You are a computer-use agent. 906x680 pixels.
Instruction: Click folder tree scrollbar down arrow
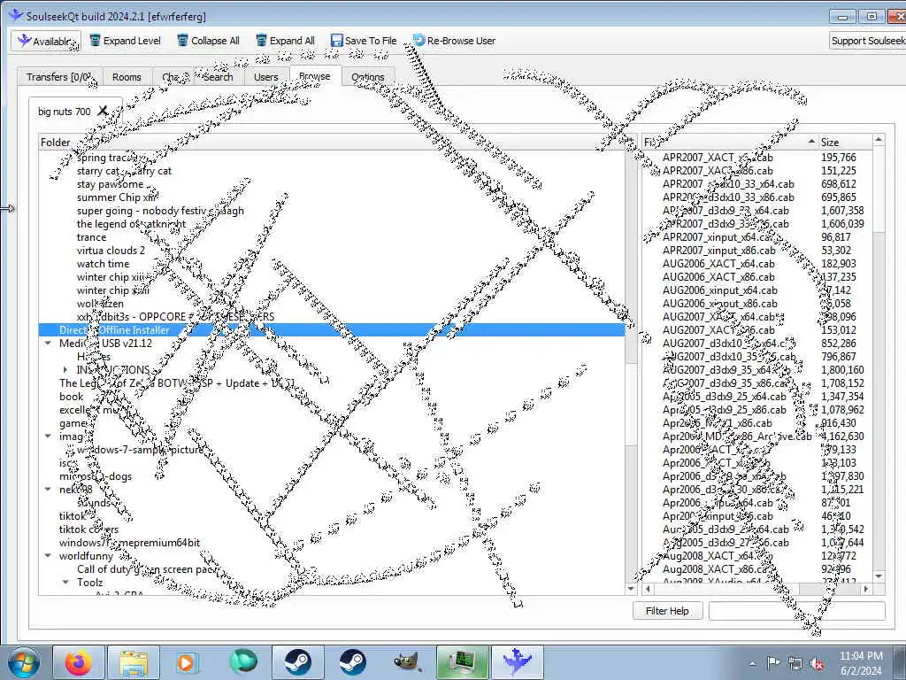tap(631, 589)
